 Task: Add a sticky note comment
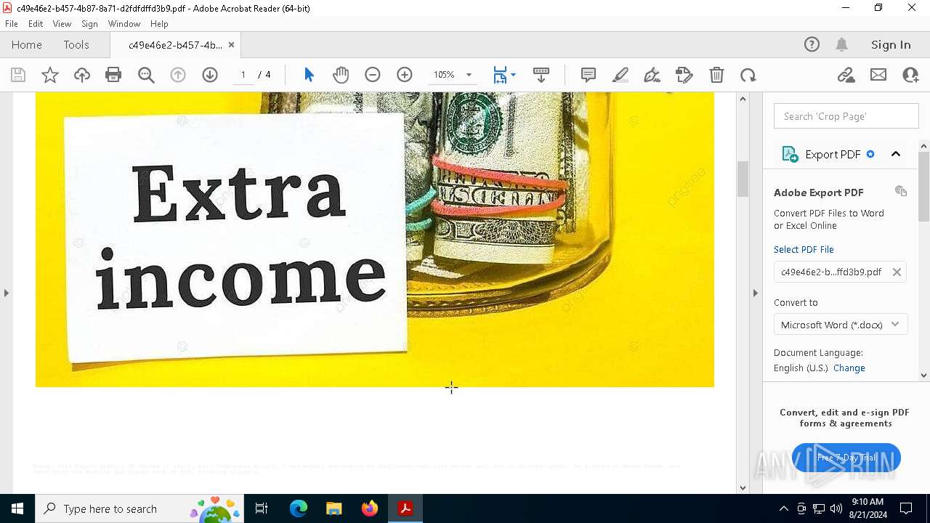point(589,75)
